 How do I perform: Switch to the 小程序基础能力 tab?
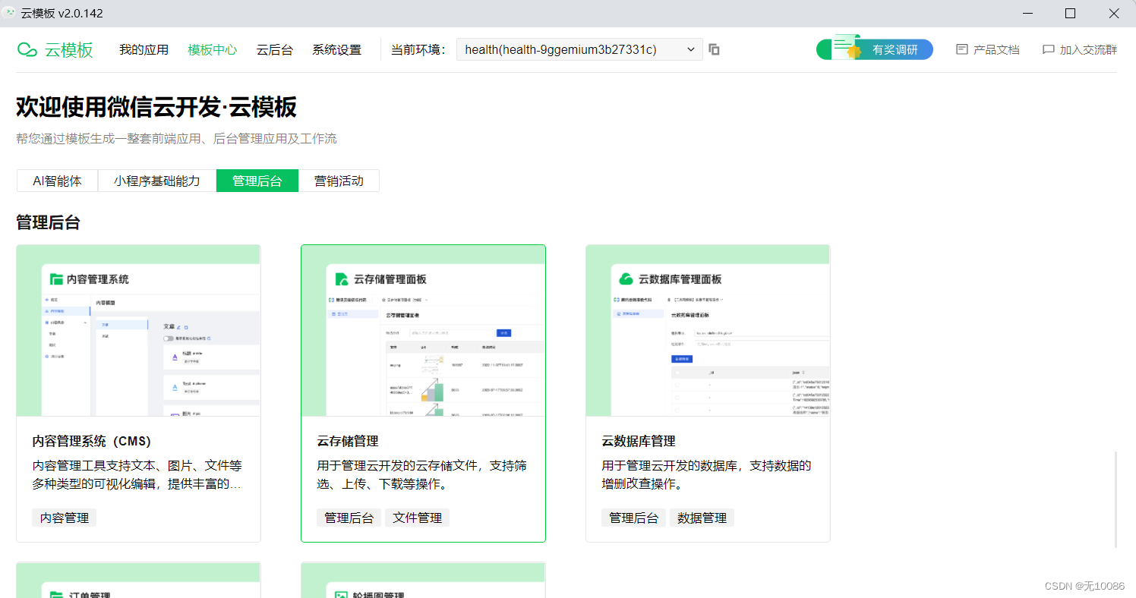[157, 181]
